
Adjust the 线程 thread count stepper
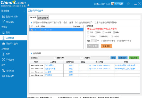[x=95, y=41]
